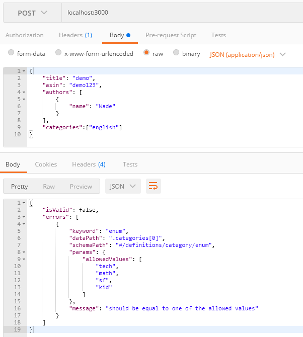Collapse the errors array fold arrow
Screen dimensions: 303x337
24,217
